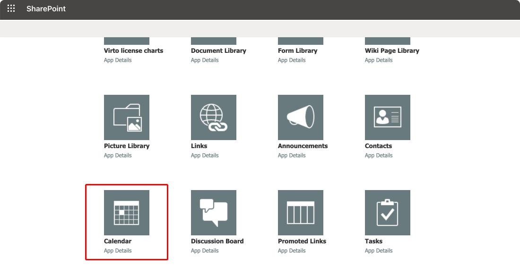The height and width of the screenshot is (266, 520).
Task: Click the Links title text
Action: pyautogui.click(x=199, y=146)
